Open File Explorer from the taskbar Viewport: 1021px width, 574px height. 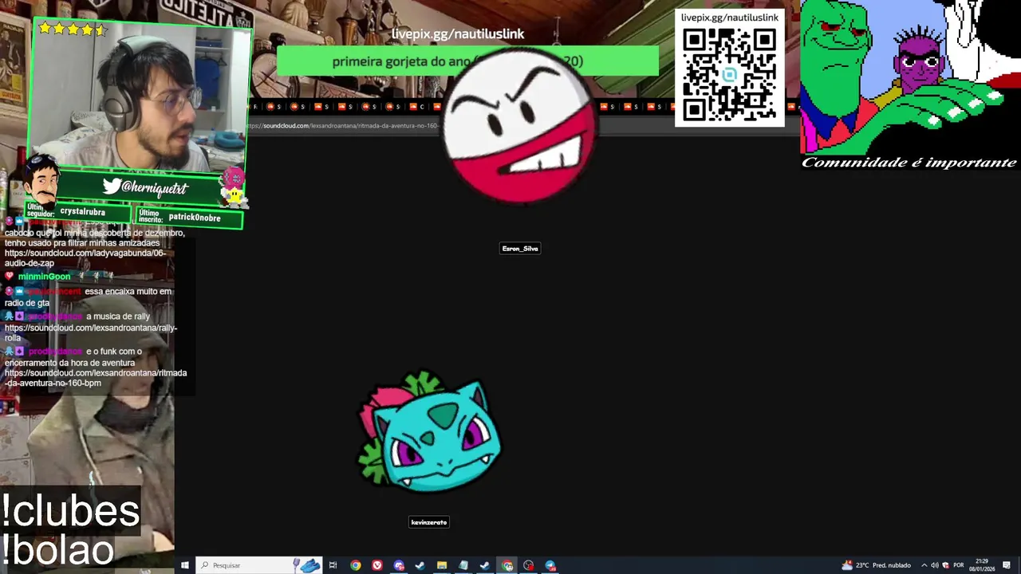(x=442, y=565)
